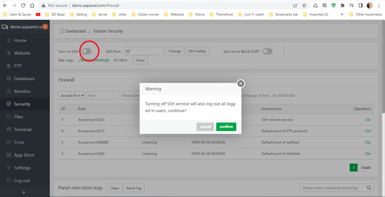Screen dimensions: 385x197
Task: Open the Monitor panel icon
Action: tap(9, 91)
